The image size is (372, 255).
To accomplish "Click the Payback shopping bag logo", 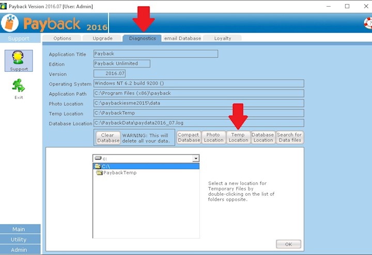I will pos(10,23).
